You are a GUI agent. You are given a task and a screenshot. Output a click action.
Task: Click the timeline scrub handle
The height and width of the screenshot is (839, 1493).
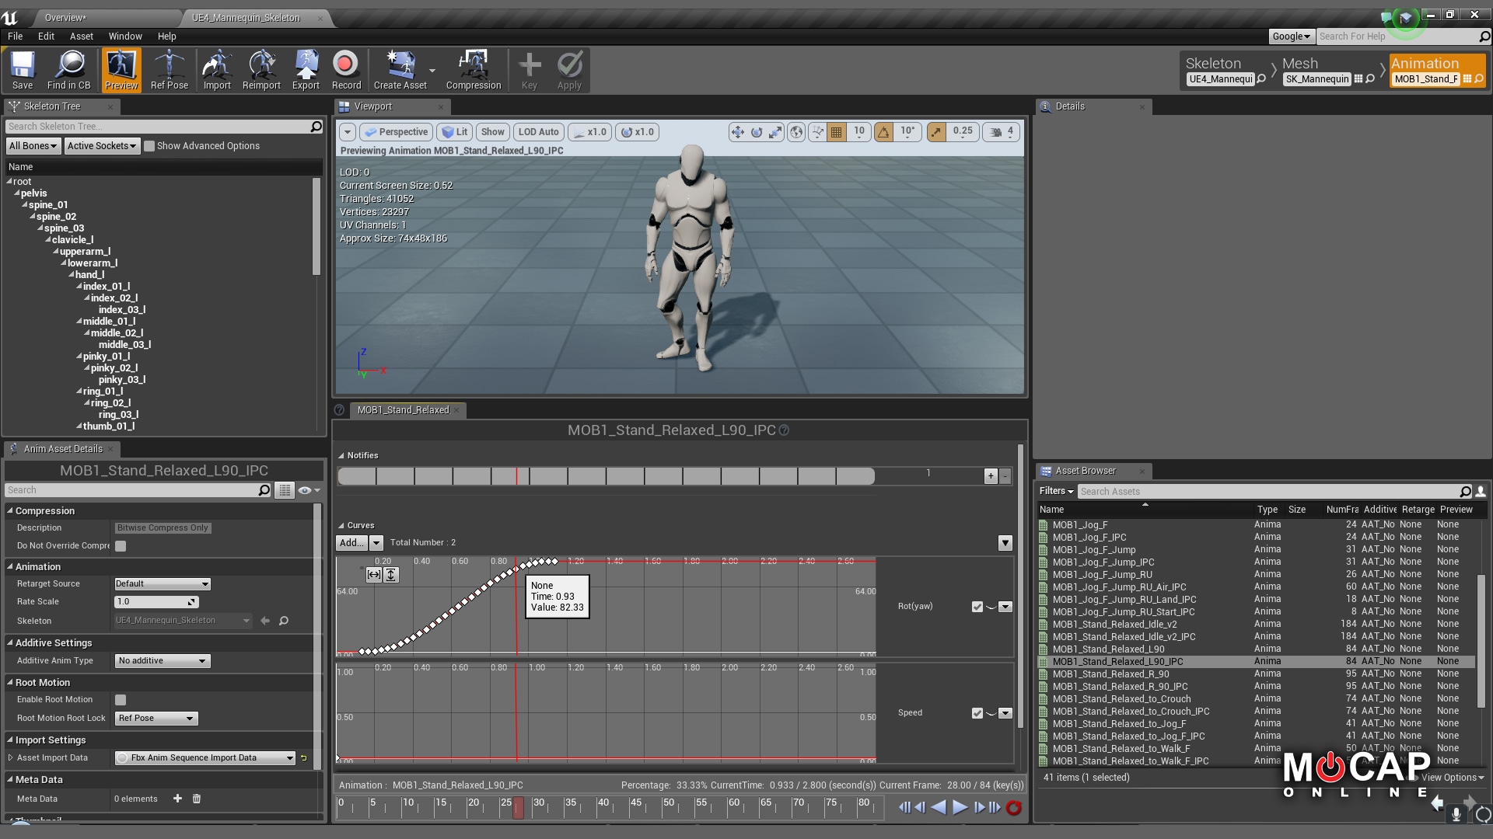[518, 807]
